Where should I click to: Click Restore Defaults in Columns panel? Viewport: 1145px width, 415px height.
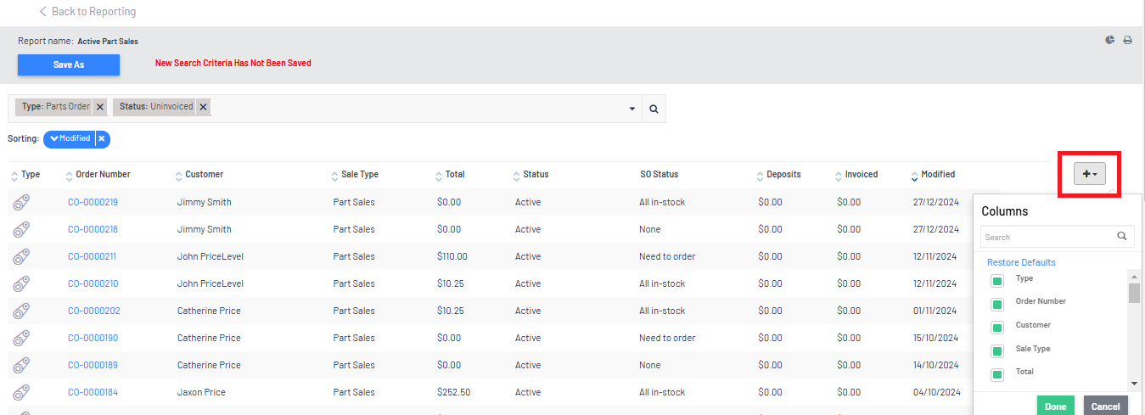[1021, 262]
